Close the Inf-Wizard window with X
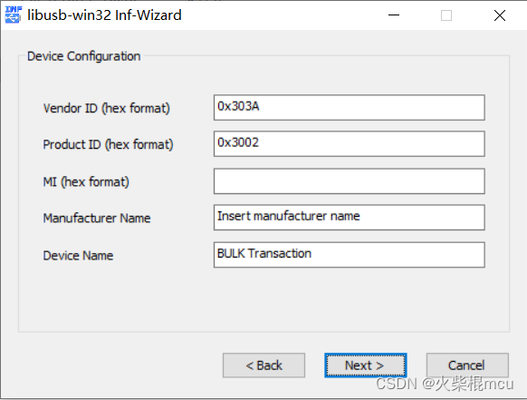This screenshot has width=527, height=400. tap(500, 15)
